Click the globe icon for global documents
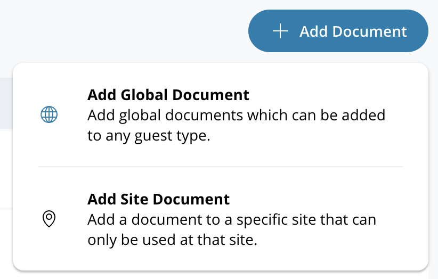Screen dimensions: 438x279 [x=49, y=114]
